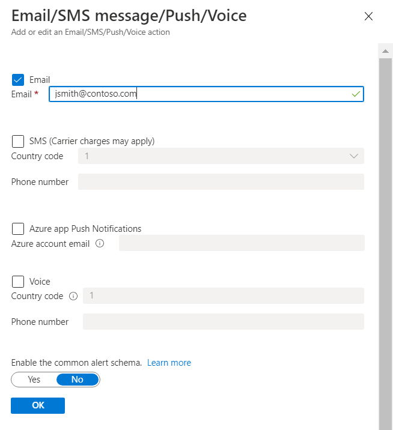Open the Learn more link
Image resolution: width=393 pixels, height=430 pixels.
tap(169, 363)
